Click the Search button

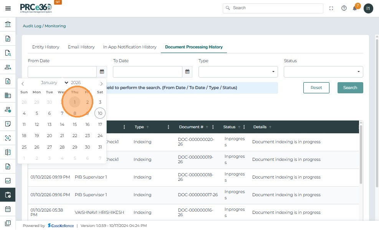[x=350, y=88]
